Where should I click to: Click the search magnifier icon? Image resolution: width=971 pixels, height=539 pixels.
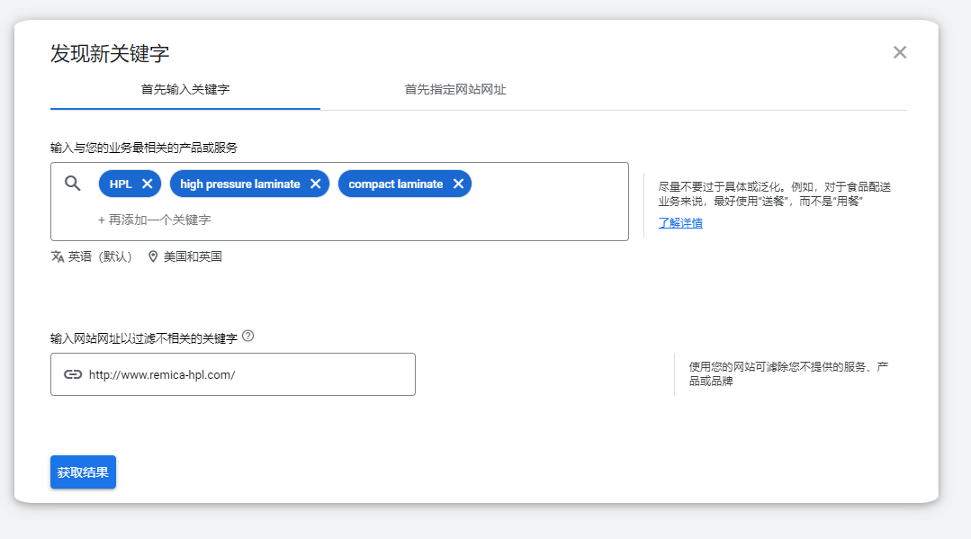coord(73,181)
